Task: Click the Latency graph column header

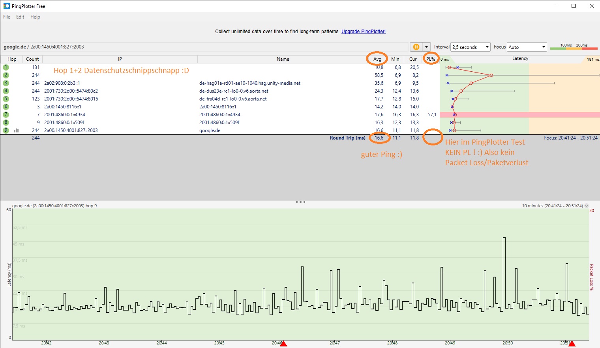Action: pyautogui.click(x=520, y=59)
